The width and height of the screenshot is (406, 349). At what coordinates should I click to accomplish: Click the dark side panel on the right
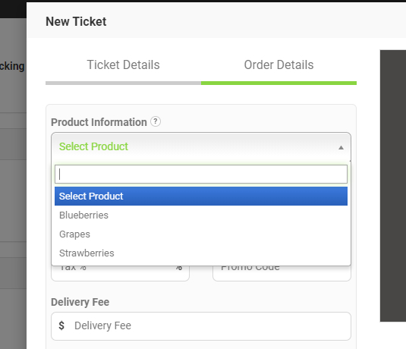tap(393, 186)
